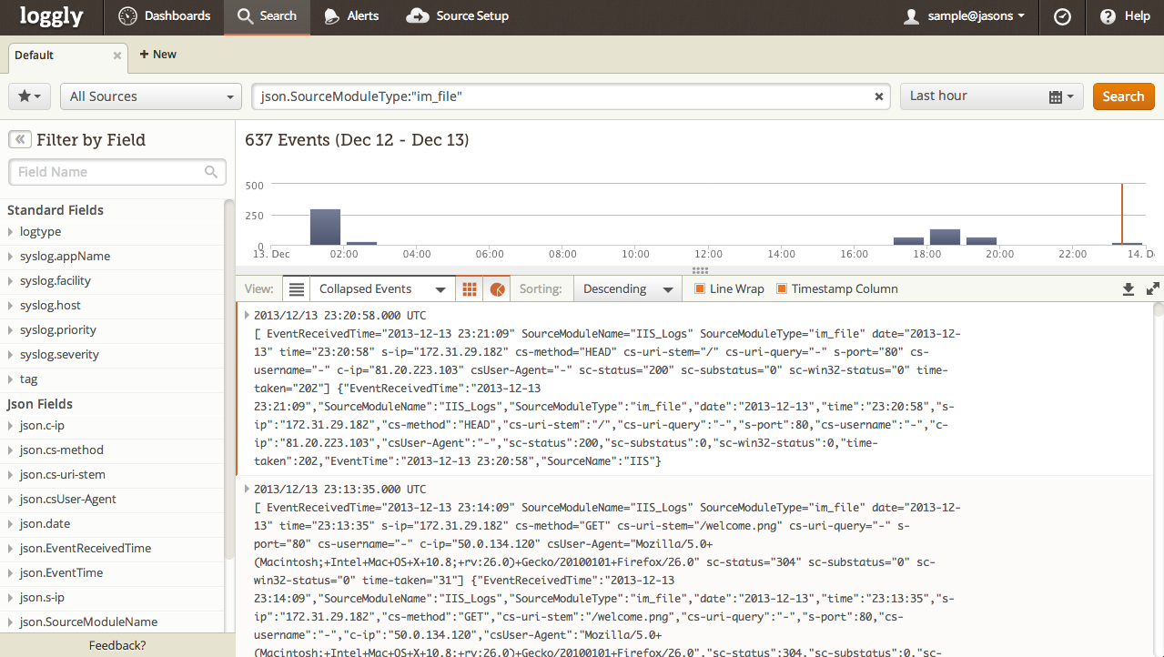Collapse the Filter by Field panel

[19, 139]
